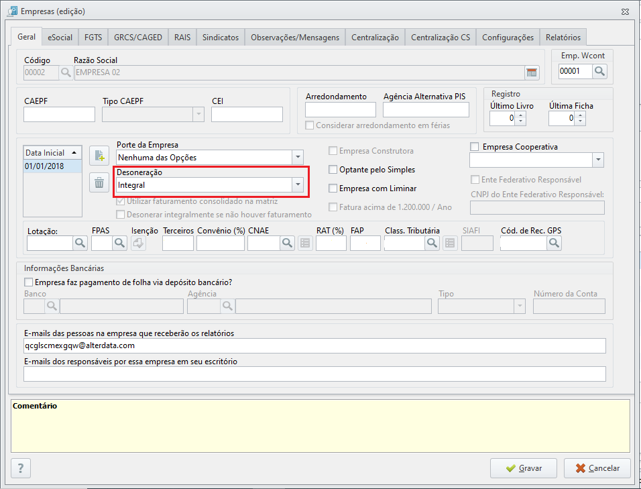Check the Empresa com Liminar option
This screenshot has height=489, width=641.
point(333,188)
